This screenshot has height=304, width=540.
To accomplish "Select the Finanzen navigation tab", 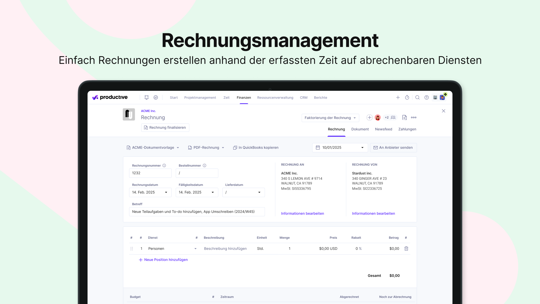I will tap(244, 97).
